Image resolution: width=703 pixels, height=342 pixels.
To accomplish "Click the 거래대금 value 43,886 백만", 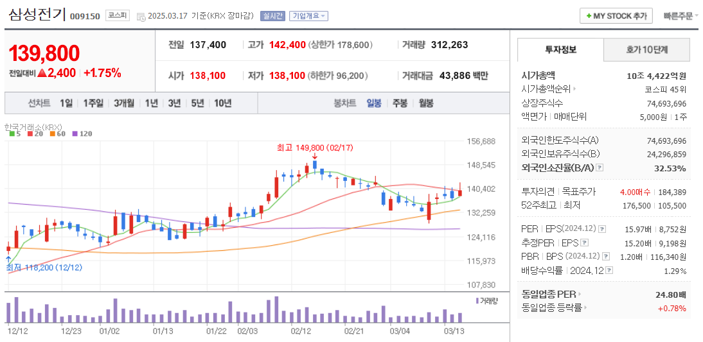I will [463, 76].
